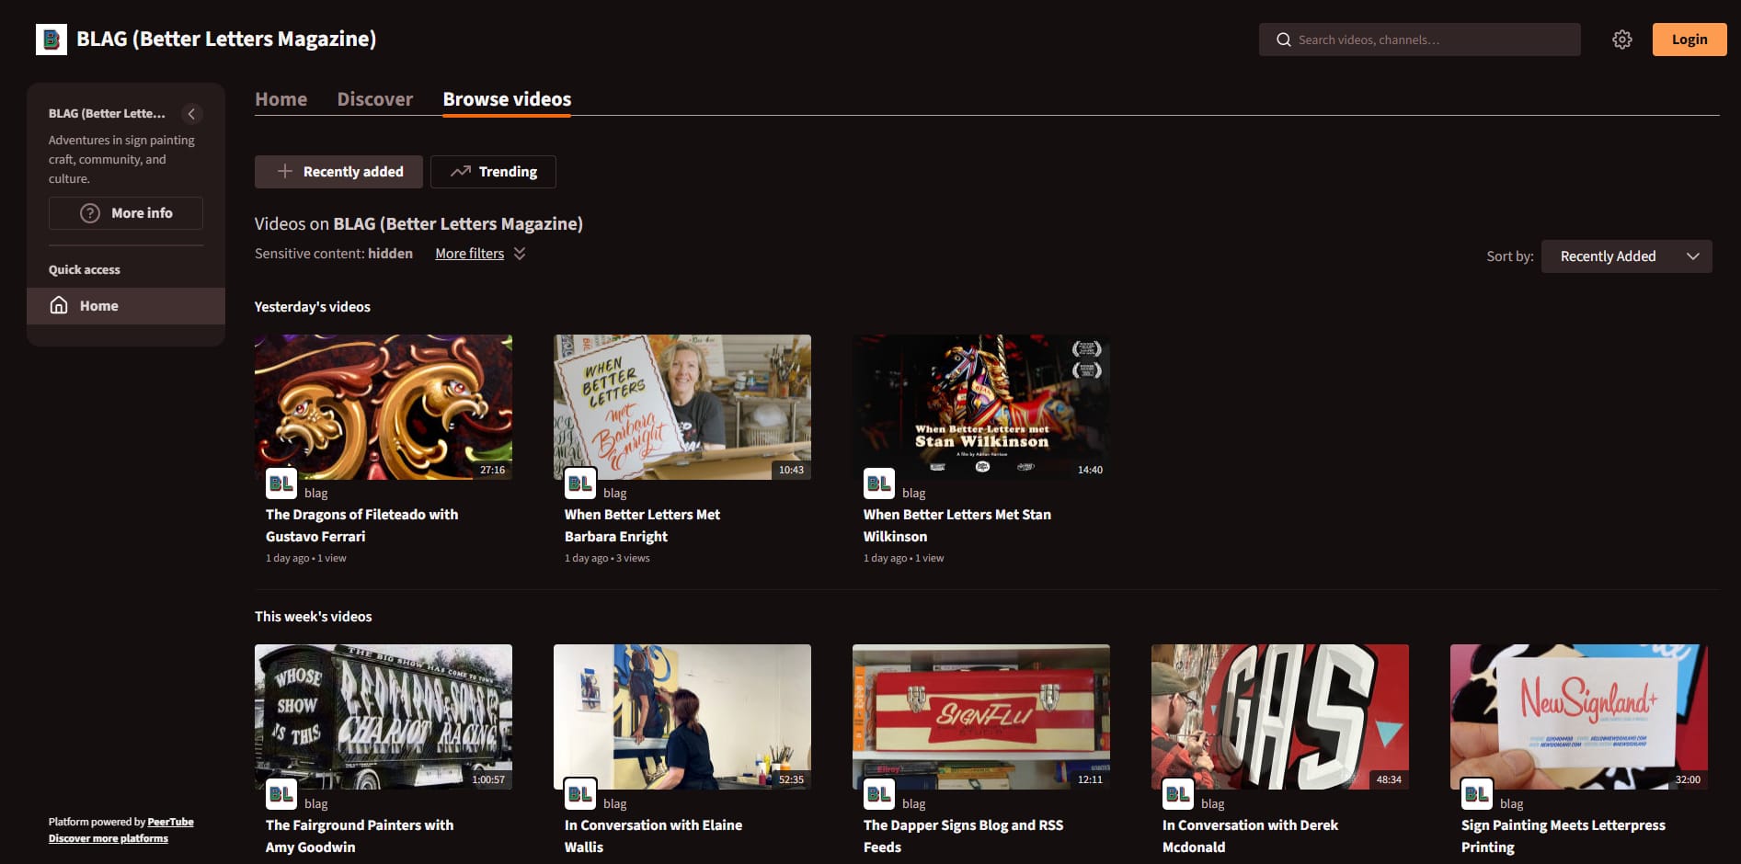Switch to the Home tab
Viewport: 1741px width, 864px height.
pos(281,99)
